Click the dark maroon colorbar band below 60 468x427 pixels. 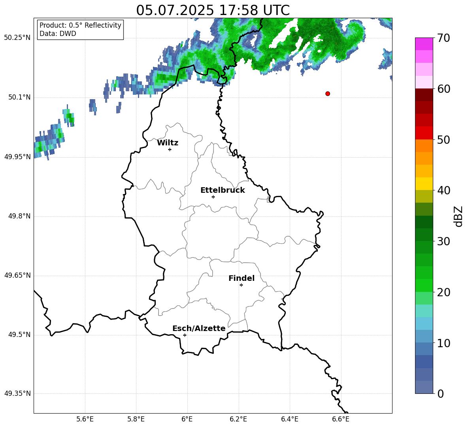coord(424,95)
